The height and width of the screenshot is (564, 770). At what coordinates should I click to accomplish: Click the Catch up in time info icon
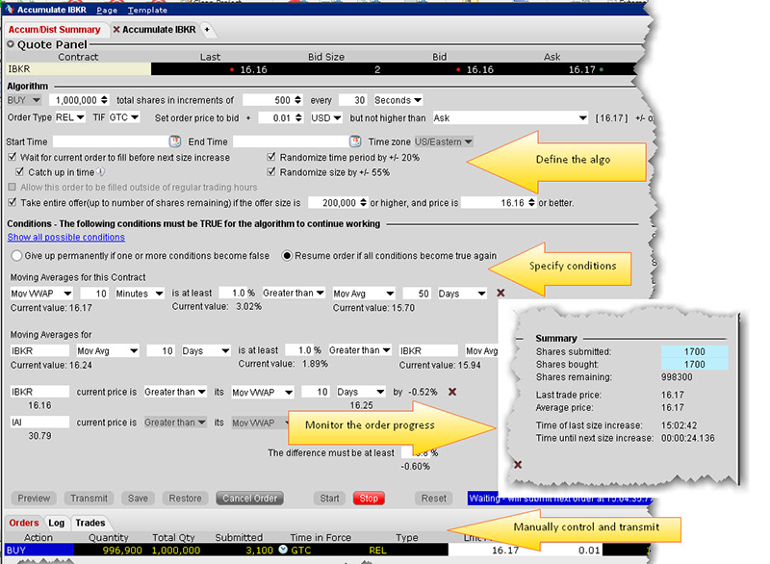coord(101,172)
